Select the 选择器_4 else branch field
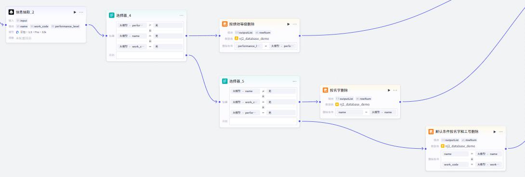 click(x=150, y=55)
